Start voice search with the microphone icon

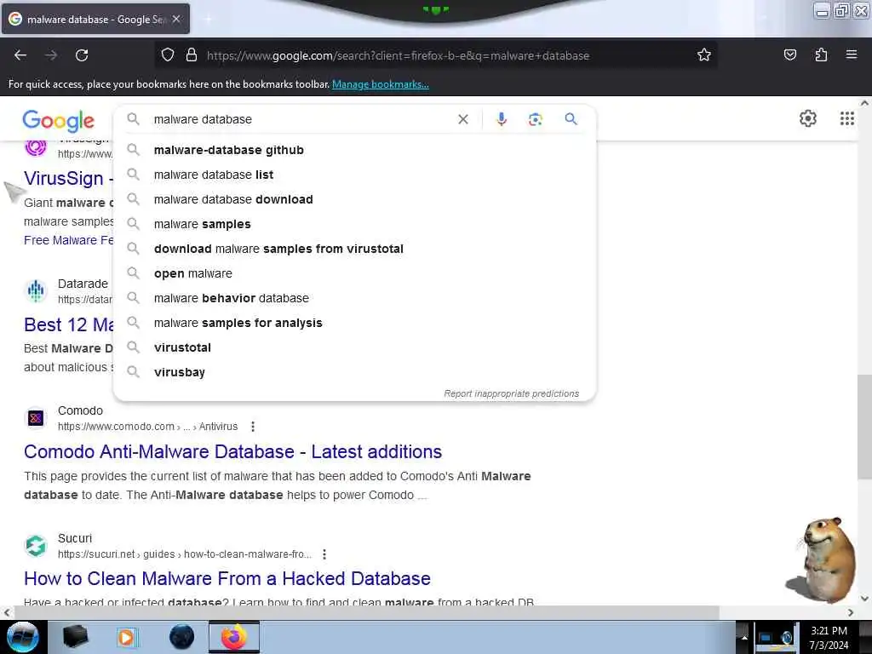[x=502, y=119]
